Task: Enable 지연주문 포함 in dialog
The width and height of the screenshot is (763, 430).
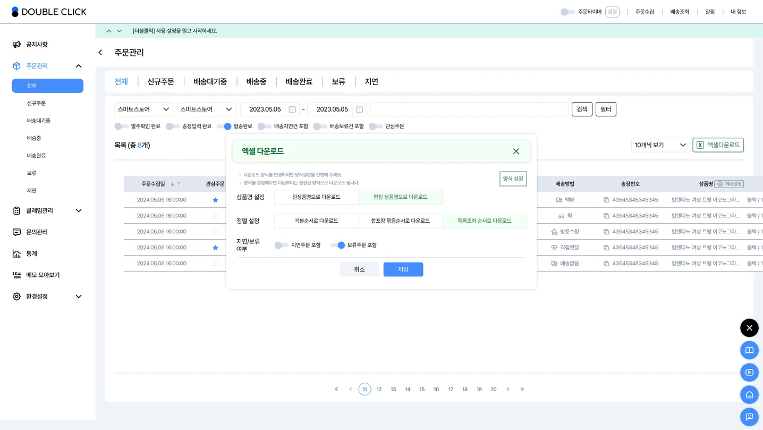Action: coord(282,245)
